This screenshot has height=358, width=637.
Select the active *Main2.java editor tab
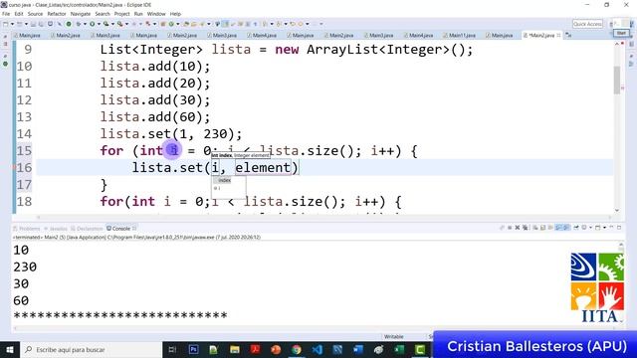pos(540,36)
